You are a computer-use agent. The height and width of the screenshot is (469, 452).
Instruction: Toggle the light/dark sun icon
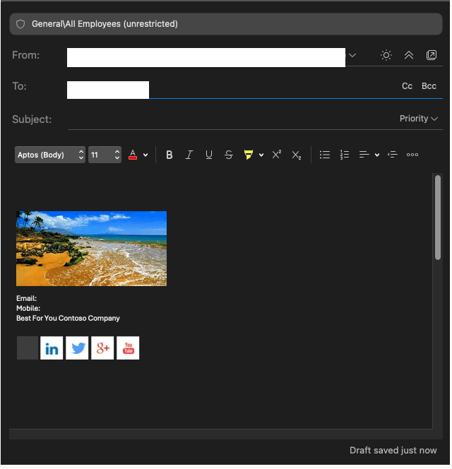386,55
